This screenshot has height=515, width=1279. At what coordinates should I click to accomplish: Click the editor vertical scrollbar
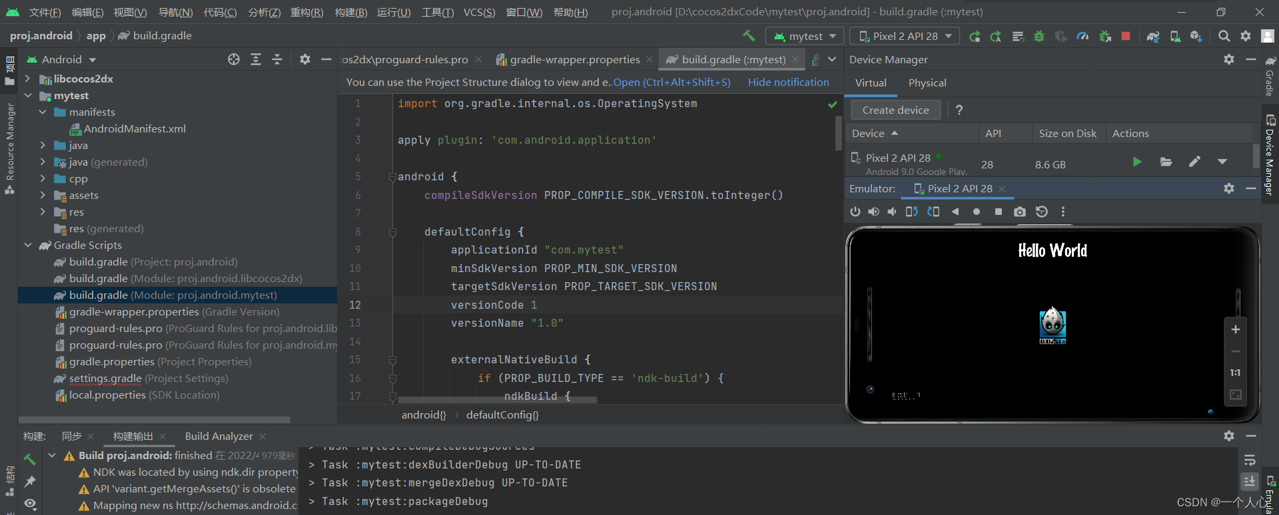(x=838, y=133)
